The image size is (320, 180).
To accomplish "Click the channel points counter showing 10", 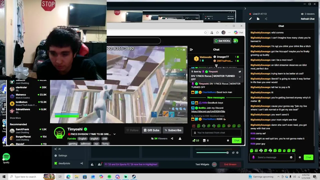I will coord(196,140).
